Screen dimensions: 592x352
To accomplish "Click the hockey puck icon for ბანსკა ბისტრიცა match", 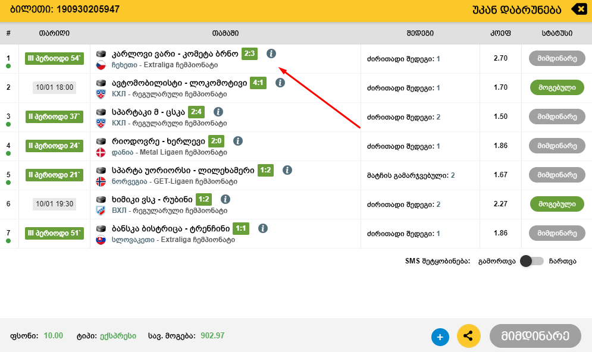I will coord(101,228).
